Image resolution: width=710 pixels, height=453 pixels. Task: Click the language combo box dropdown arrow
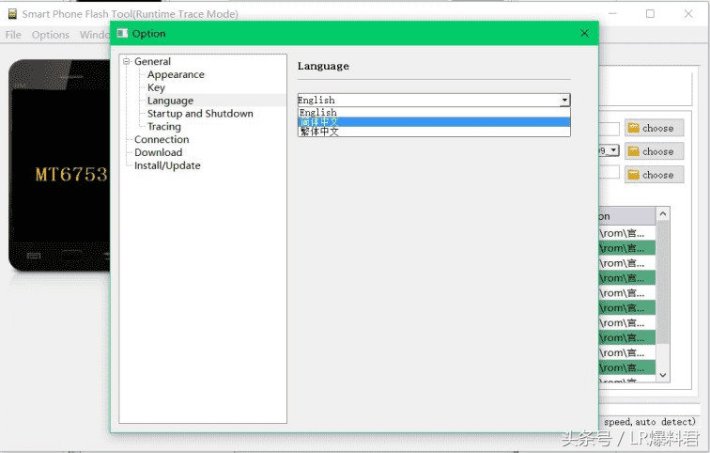[x=564, y=101]
